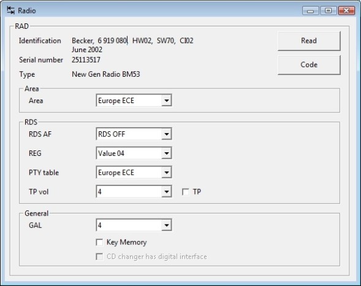Viewport: 361px width, 286px height.
Task: Expand the GAL dropdown arrow
Action: (x=167, y=225)
